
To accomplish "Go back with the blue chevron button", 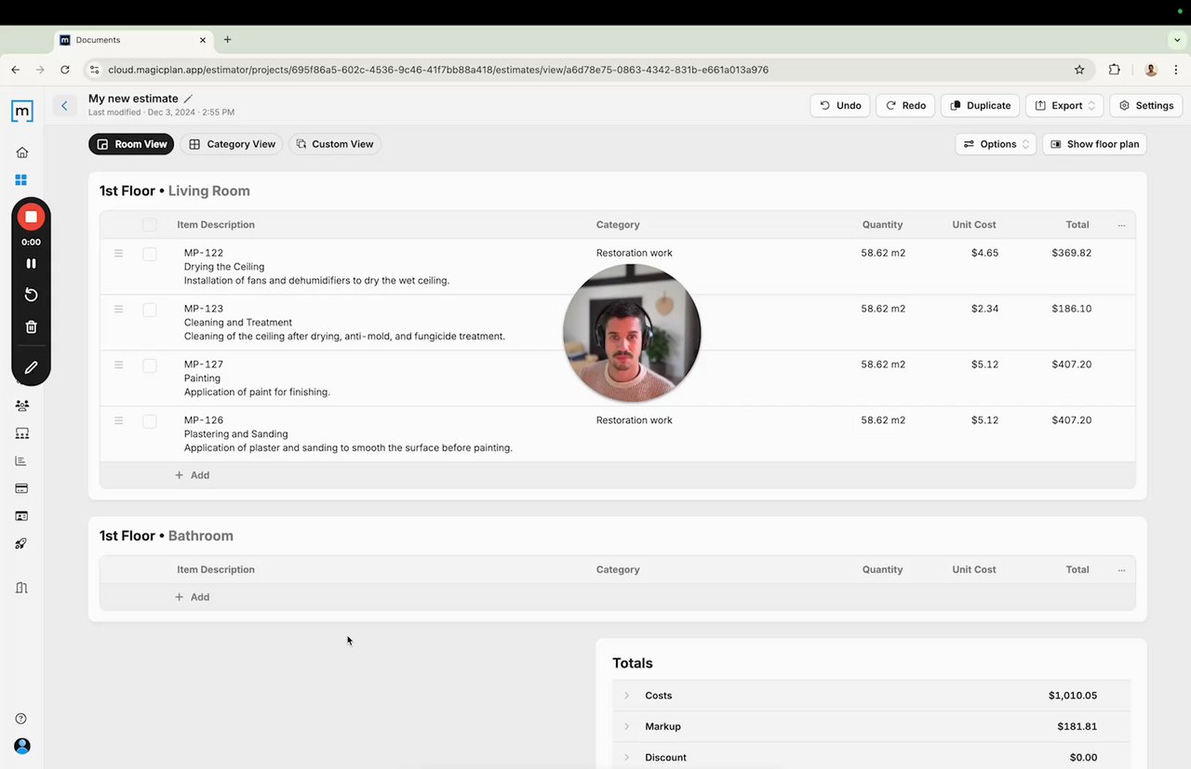I will (x=64, y=106).
